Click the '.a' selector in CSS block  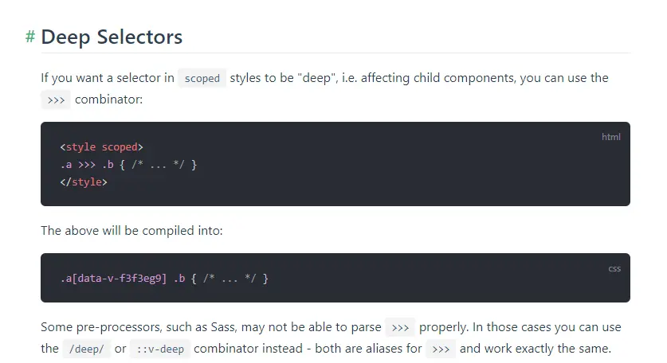coord(67,279)
